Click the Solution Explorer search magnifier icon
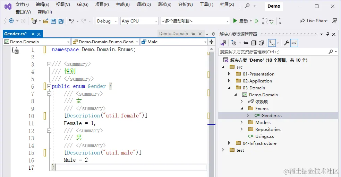 pos(331,52)
